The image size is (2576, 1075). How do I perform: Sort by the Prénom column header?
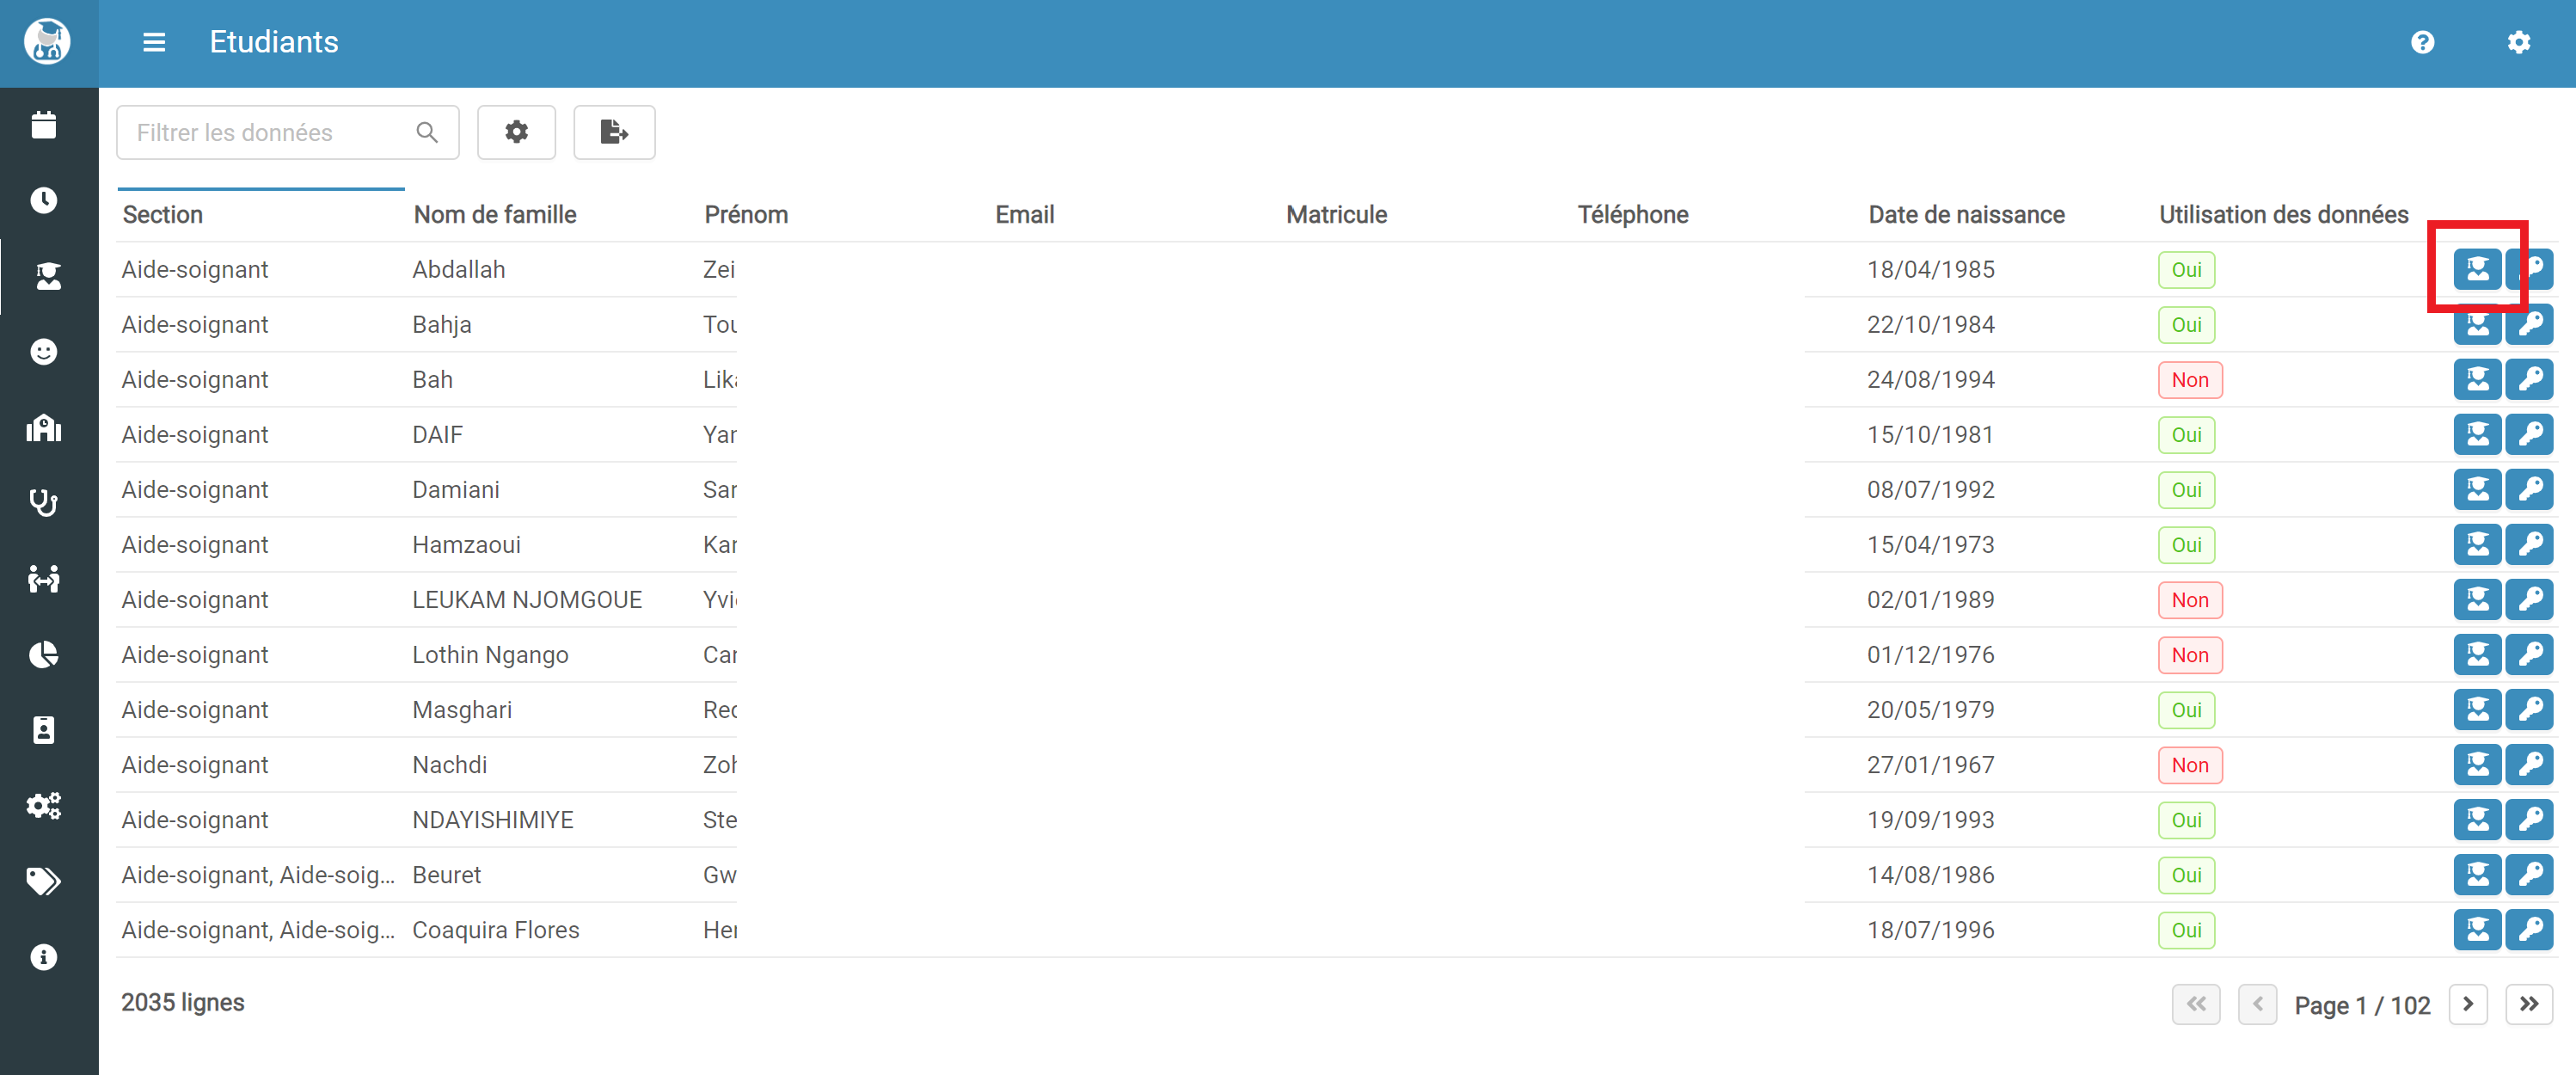(x=746, y=214)
